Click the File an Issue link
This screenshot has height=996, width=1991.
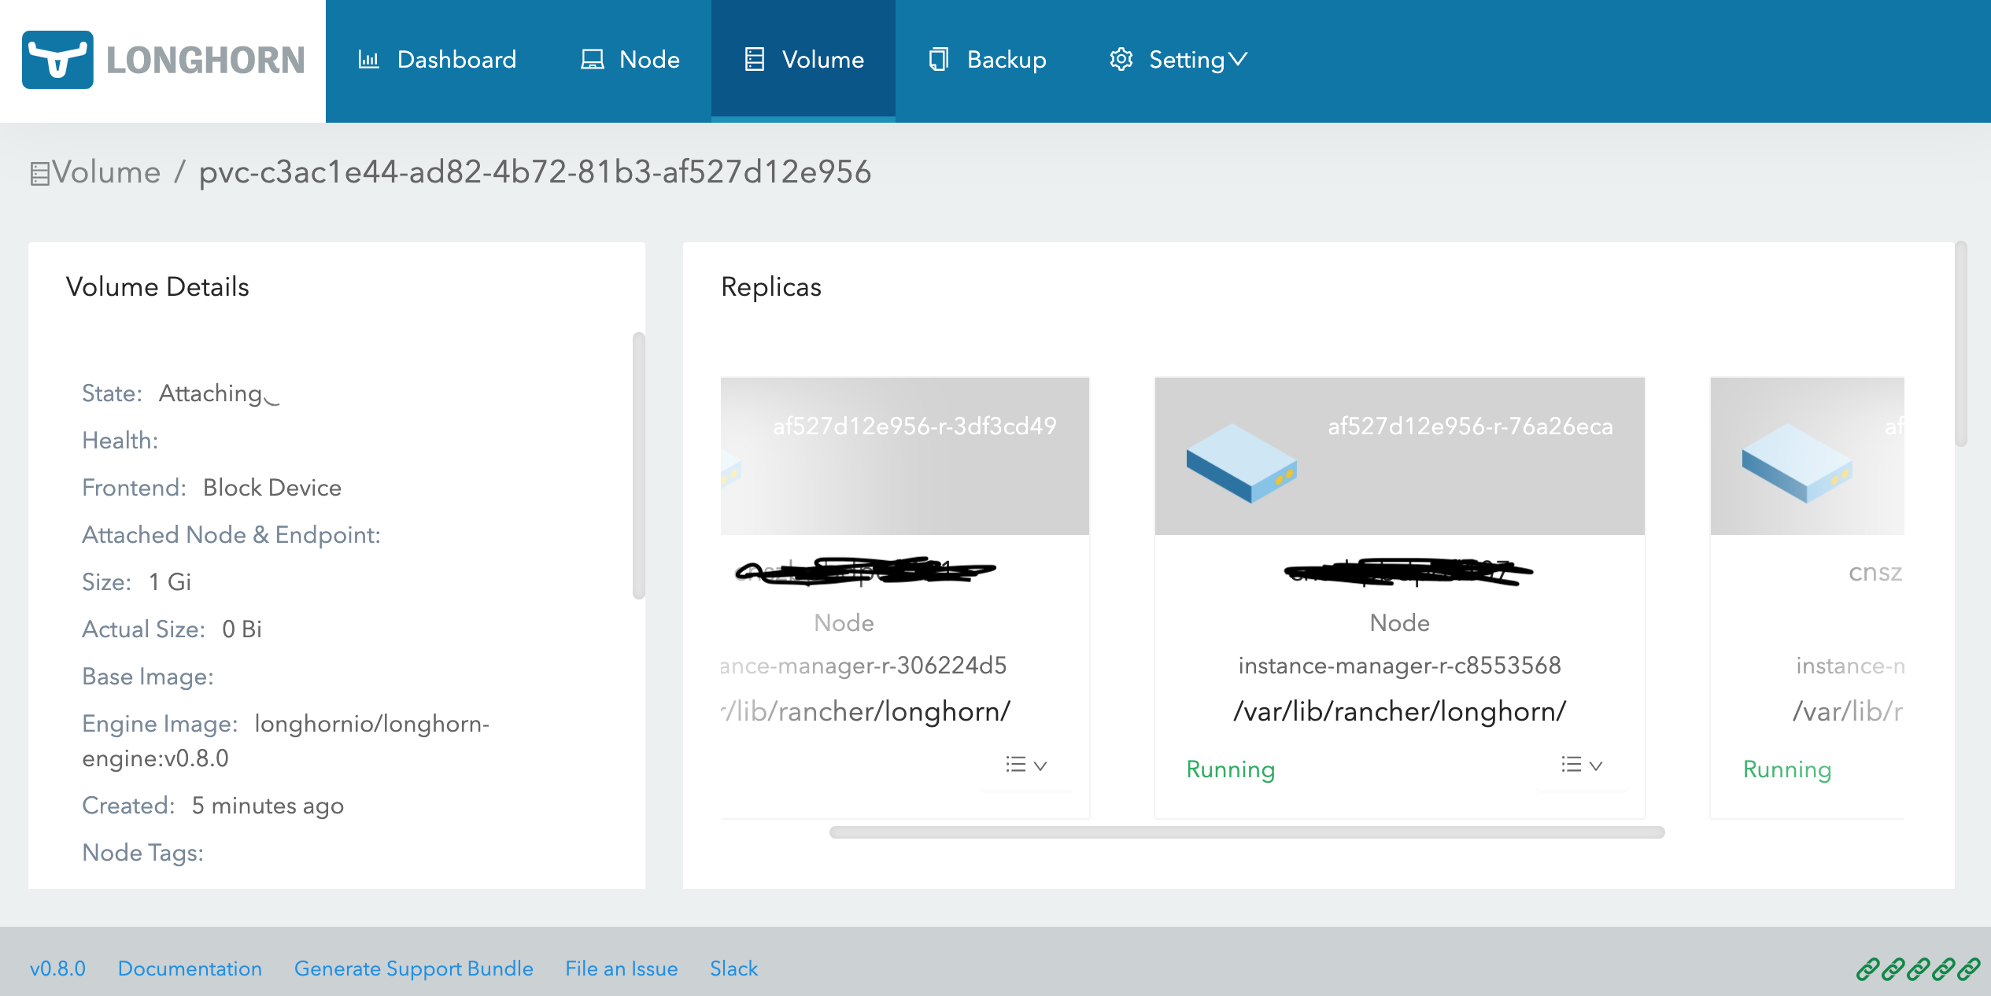point(621,968)
